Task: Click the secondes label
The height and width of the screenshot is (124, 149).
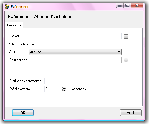Action: [x=79, y=89]
